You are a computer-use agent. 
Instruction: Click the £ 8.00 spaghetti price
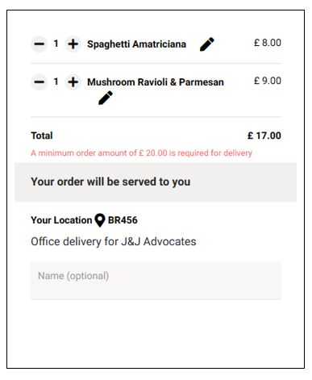pyautogui.click(x=268, y=43)
